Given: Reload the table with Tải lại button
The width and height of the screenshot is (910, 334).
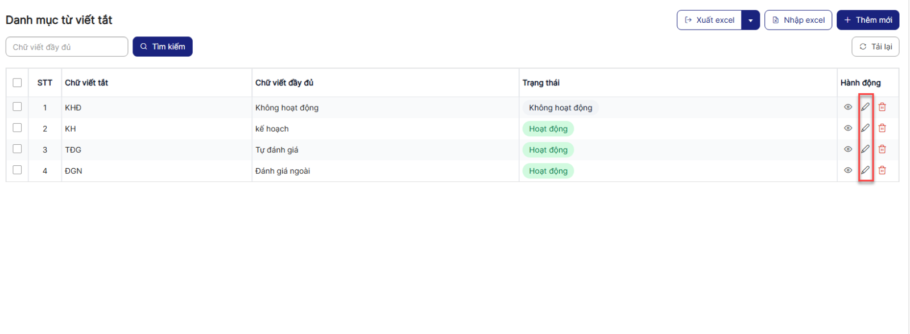Looking at the screenshot, I should pyautogui.click(x=875, y=47).
